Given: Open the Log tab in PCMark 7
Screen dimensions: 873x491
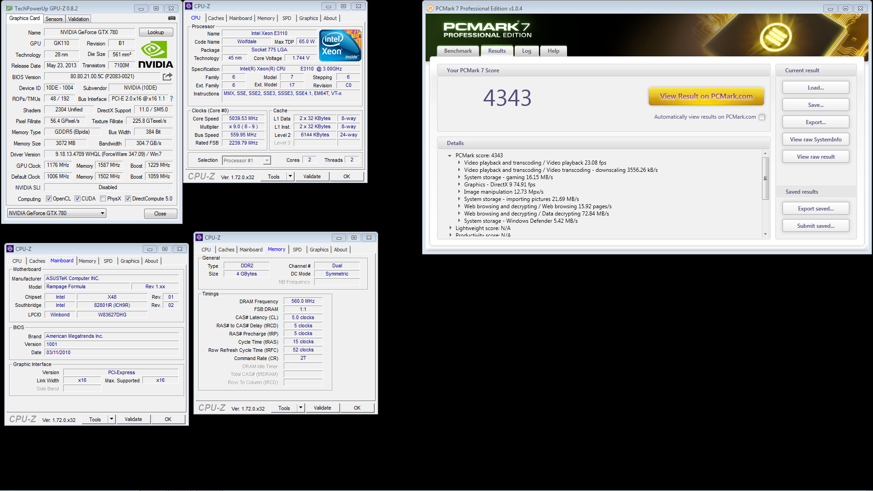Looking at the screenshot, I should coord(527,51).
